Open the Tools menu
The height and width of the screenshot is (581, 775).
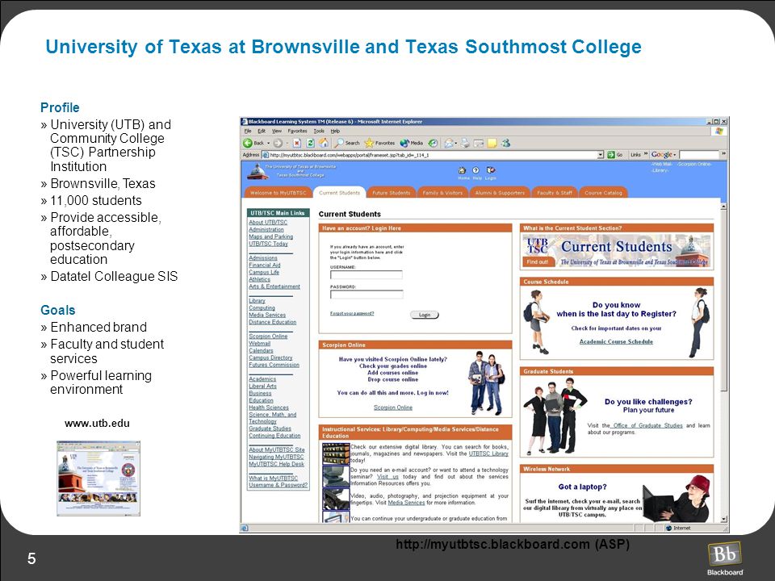(320, 131)
